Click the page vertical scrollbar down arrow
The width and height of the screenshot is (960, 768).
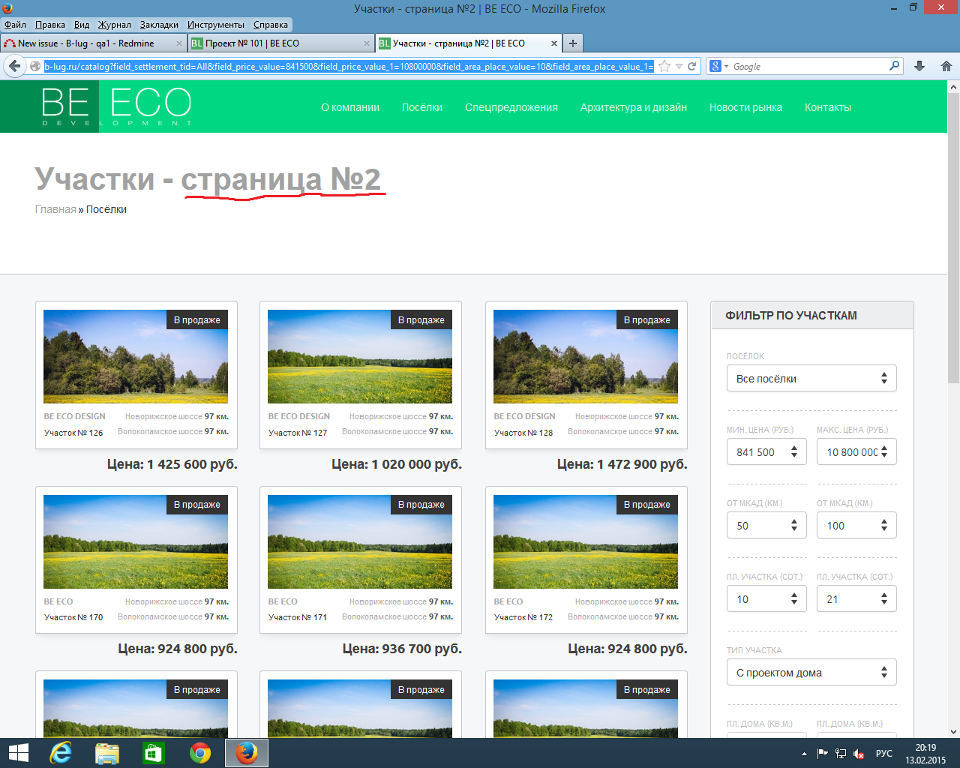953,731
